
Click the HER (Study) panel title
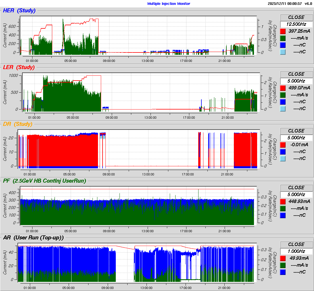[x=19, y=11]
